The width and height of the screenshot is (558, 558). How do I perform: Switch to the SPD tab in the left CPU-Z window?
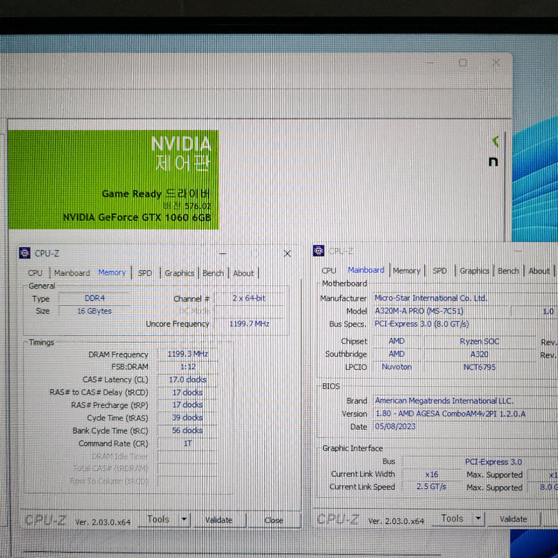click(145, 273)
